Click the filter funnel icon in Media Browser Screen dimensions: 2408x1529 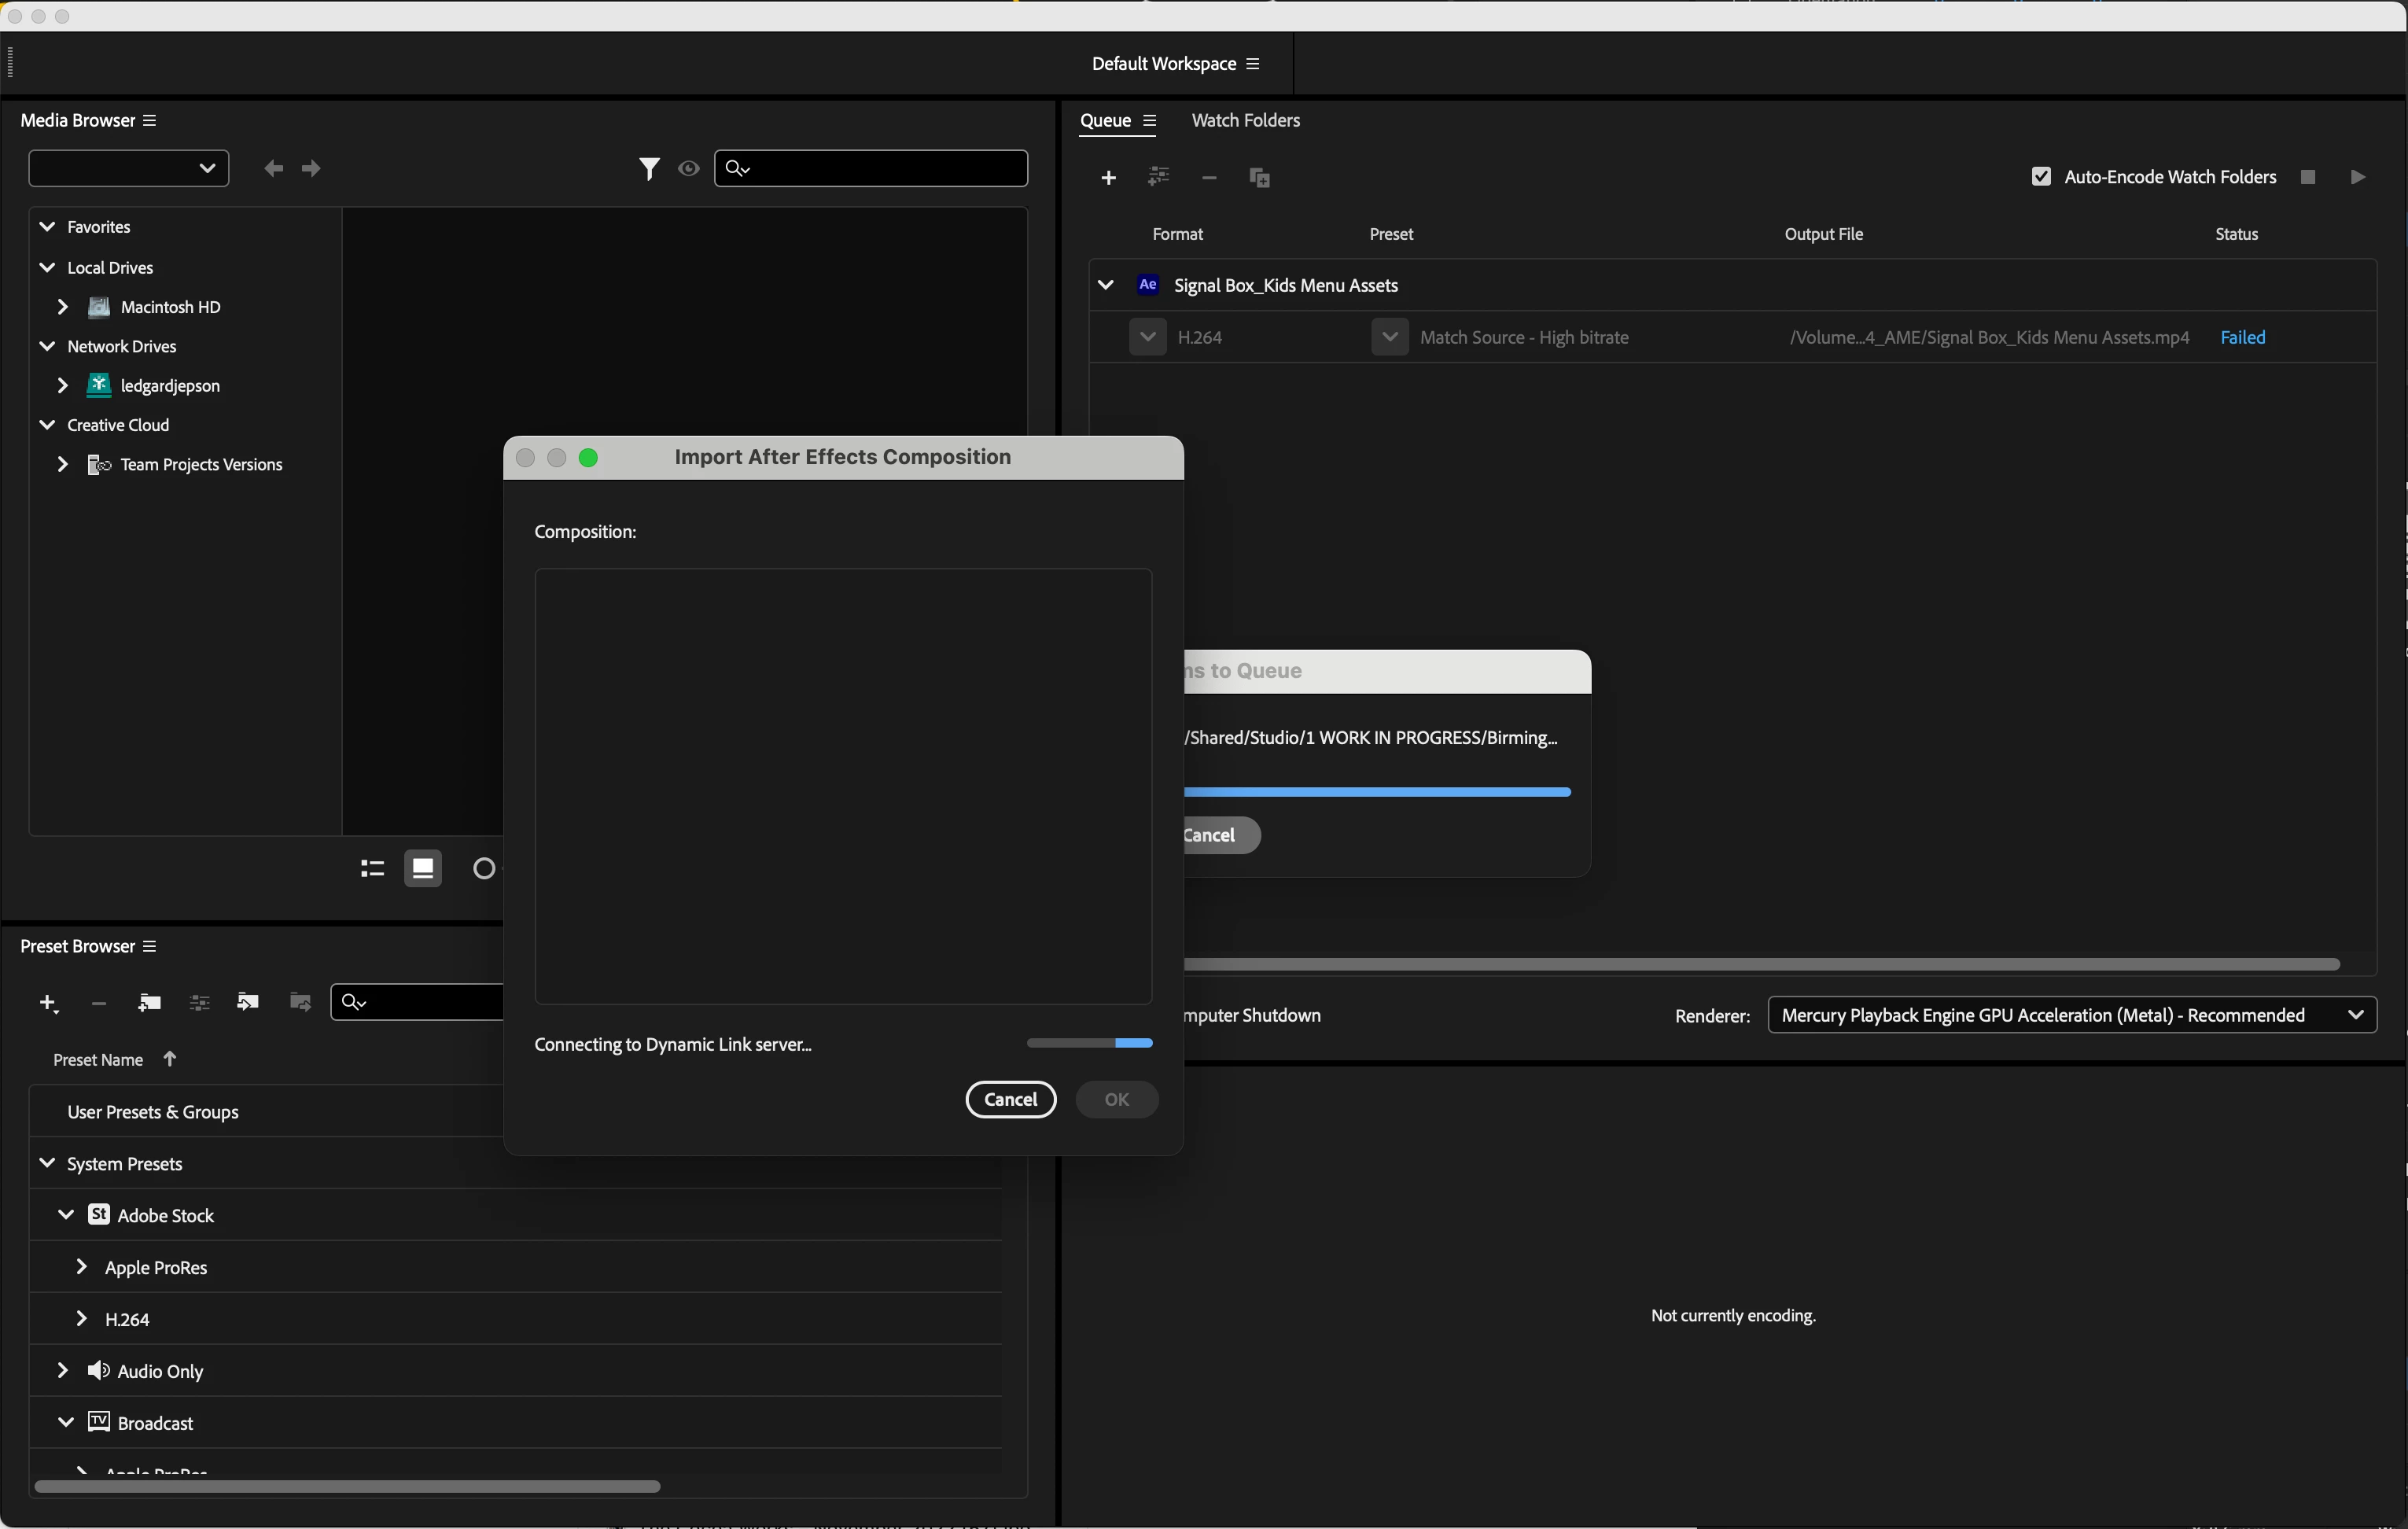tap(649, 169)
